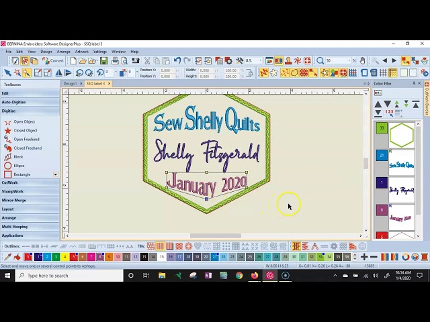
Task: Toggle the Color Film panel button
Action: pos(279,60)
